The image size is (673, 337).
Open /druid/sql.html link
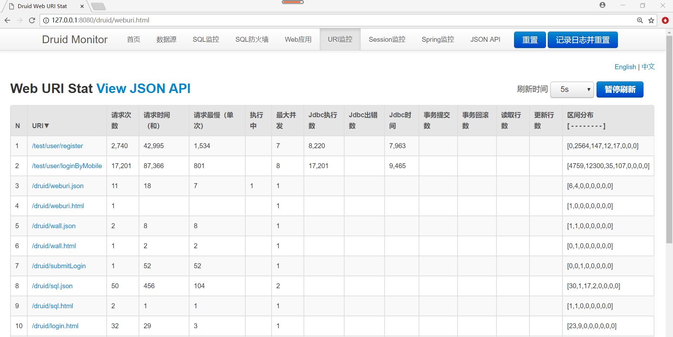click(53, 306)
